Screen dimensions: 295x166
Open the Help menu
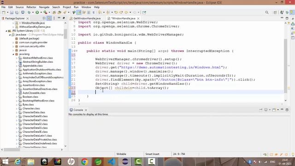point(96,7)
